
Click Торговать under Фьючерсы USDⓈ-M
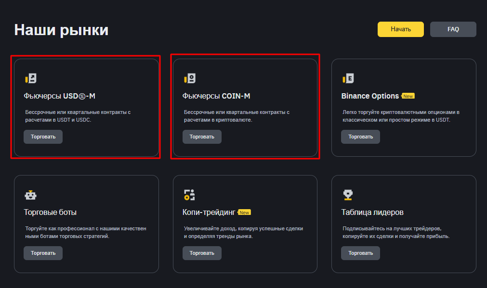(x=43, y=137)
